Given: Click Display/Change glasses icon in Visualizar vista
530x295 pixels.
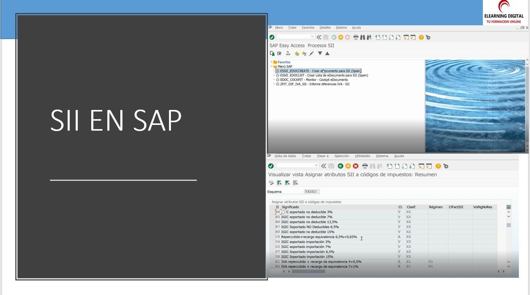Looking at the screenshot, I should [271, 183].
